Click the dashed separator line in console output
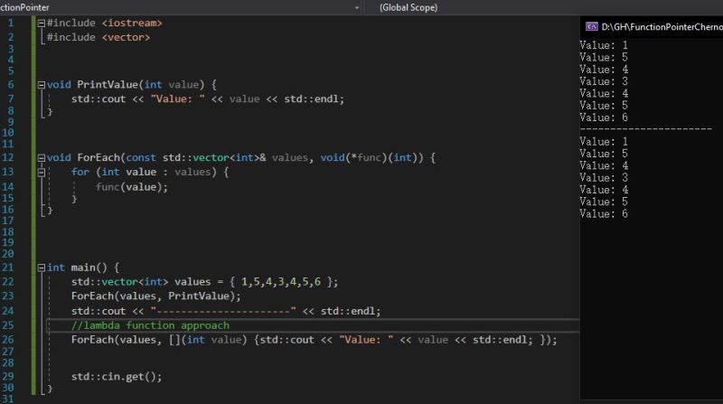 coord(645,129)
